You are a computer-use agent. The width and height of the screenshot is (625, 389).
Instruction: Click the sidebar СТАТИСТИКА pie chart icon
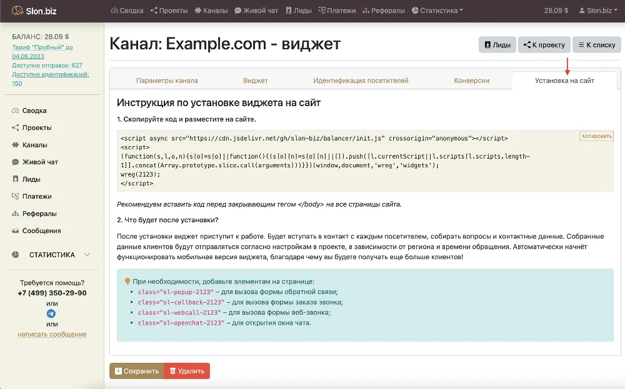(x=16, y=255)
